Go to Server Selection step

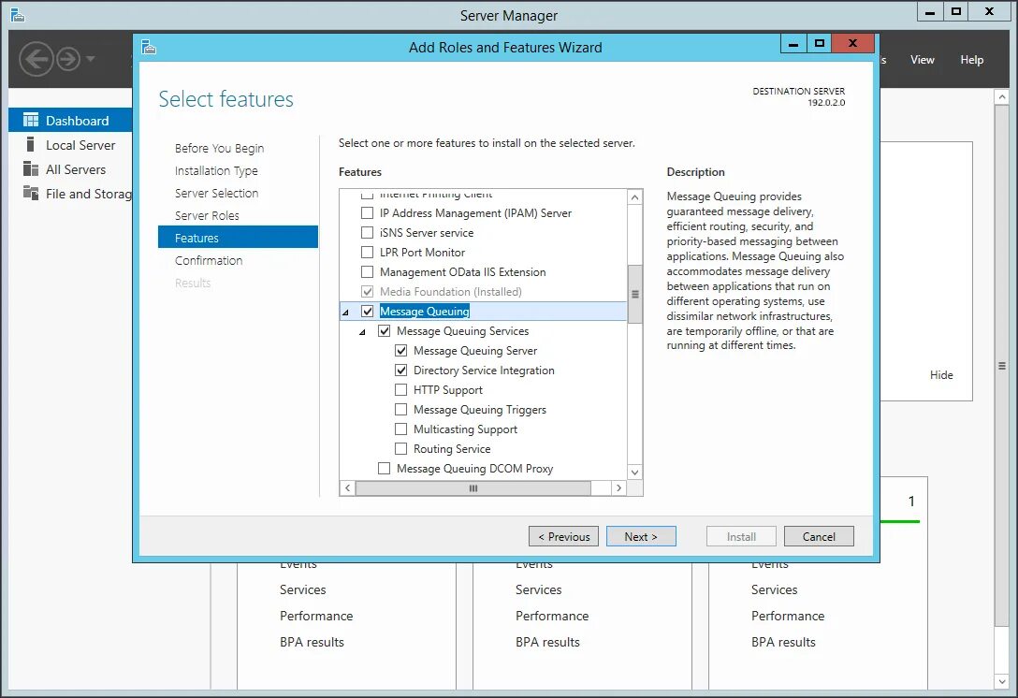[x=216, y=193]
